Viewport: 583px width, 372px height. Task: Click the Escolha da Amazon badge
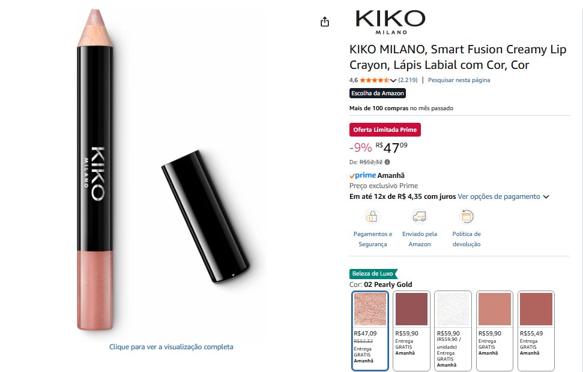(378, 93)
